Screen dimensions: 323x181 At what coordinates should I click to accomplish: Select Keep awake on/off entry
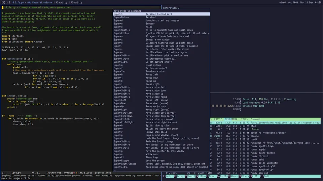[x=161, y=167]
